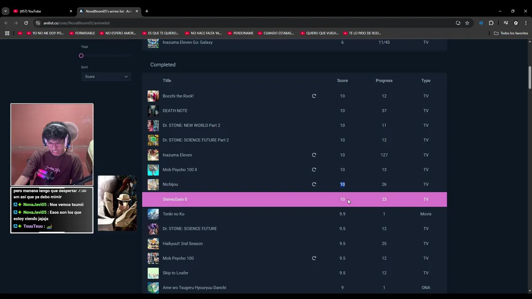Go back using browser back arrow
This screenshot has width=532, height=299.
(x=6, y=23)
